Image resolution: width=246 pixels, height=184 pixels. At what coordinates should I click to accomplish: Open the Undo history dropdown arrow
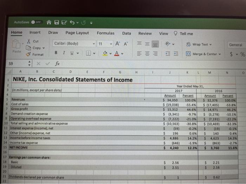tap(77, 23)
